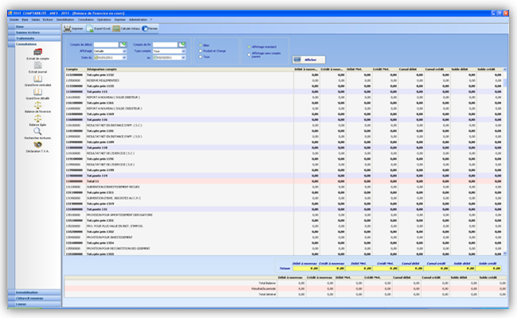Select the 'SUBVENTION D'INVESTISSEMENT RECUES' row

(x=284, y=187)
